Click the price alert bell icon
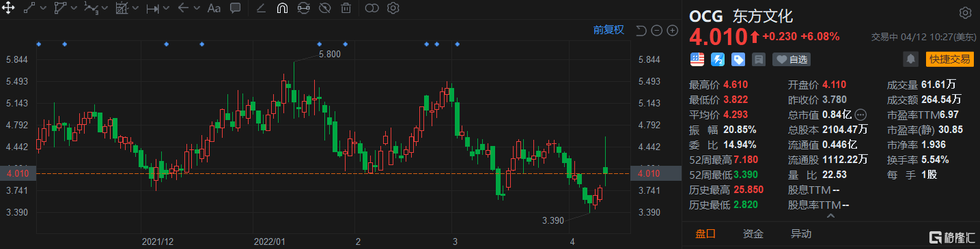Screen dimensions: 980x249 click(910, 59)
